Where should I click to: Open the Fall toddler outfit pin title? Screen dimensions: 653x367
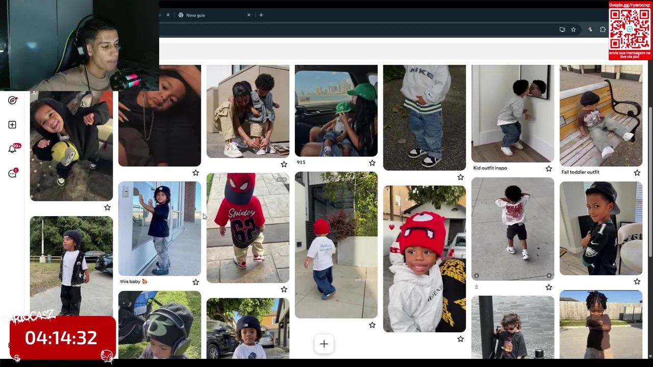(x=580, y=172)
